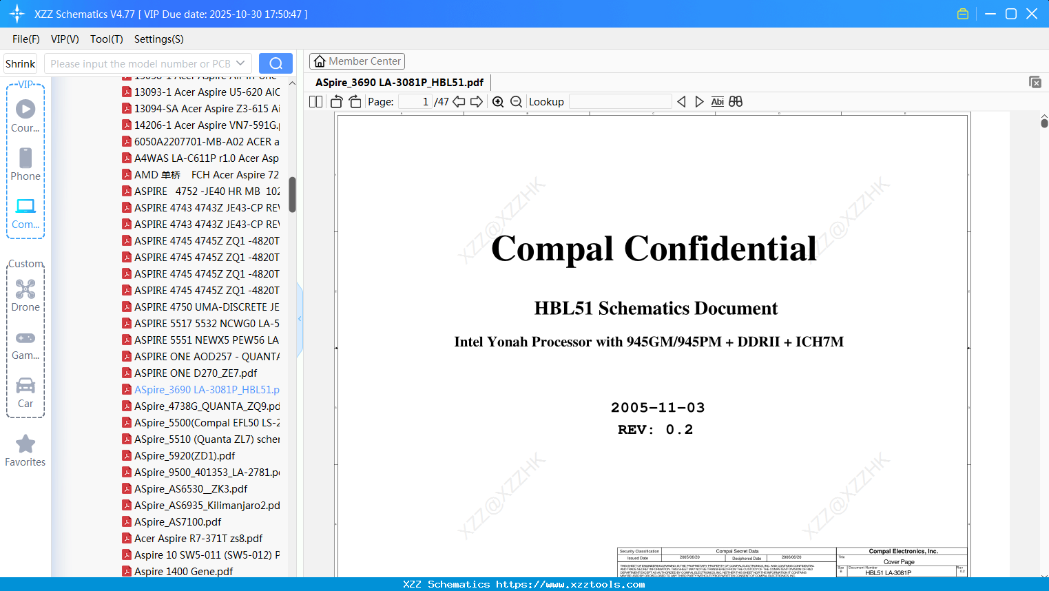Screen dimensions: 1049x591
Task: Toggle the Abi text-match option
Action: pos(718,102)
